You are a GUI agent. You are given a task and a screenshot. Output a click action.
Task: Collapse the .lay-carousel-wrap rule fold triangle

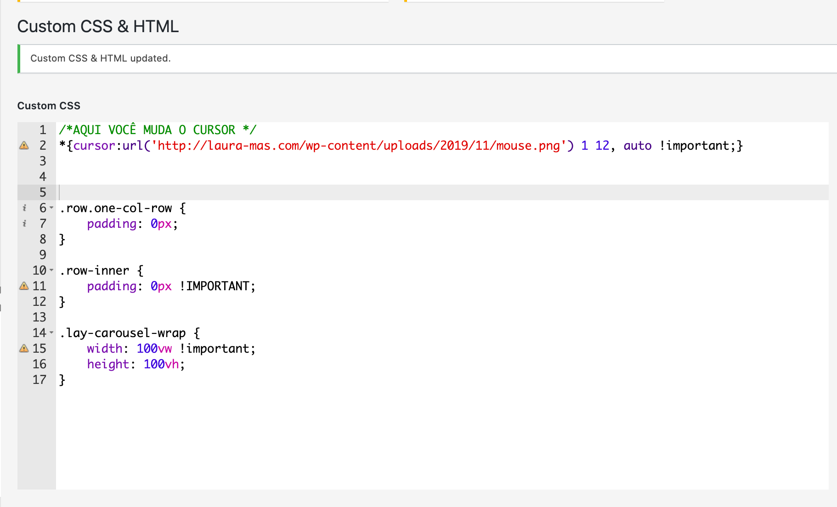click(x=51, y=332)
